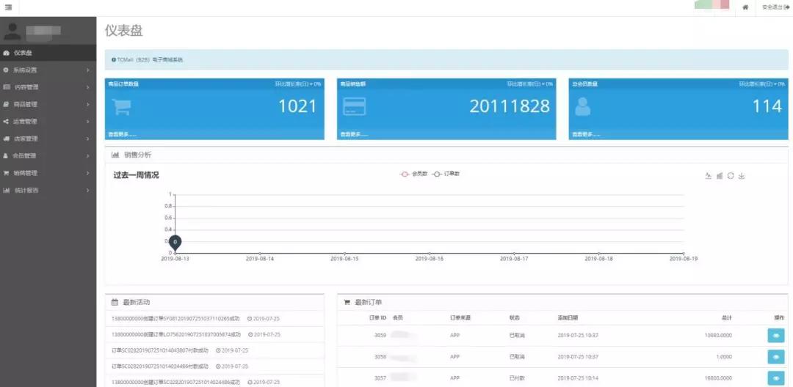793x387 pixels.
Task: Click the data point marker on 2019-08-13
Action: coord(175,242)
